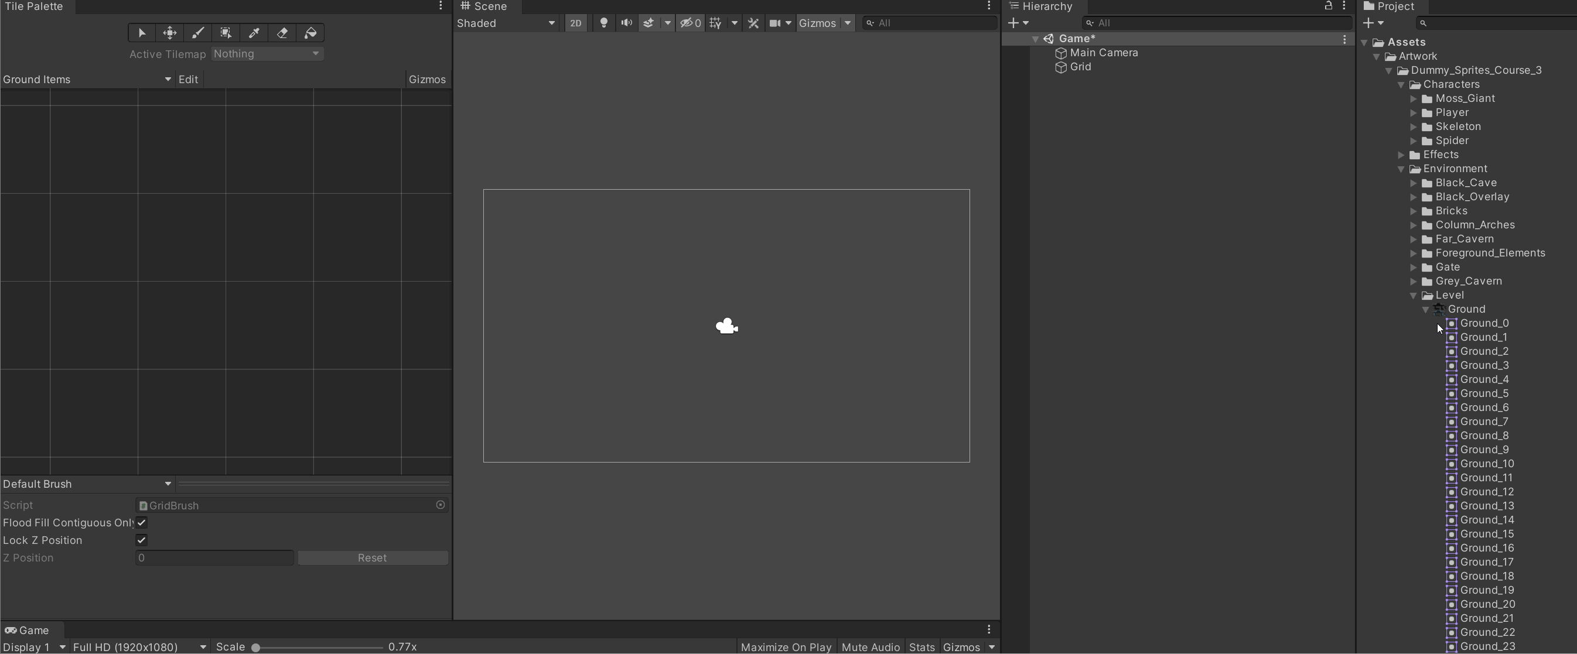This screenshot has height=654, width=1577.
Task: Expand the Characters folder in Assets
Action: 1404,83
